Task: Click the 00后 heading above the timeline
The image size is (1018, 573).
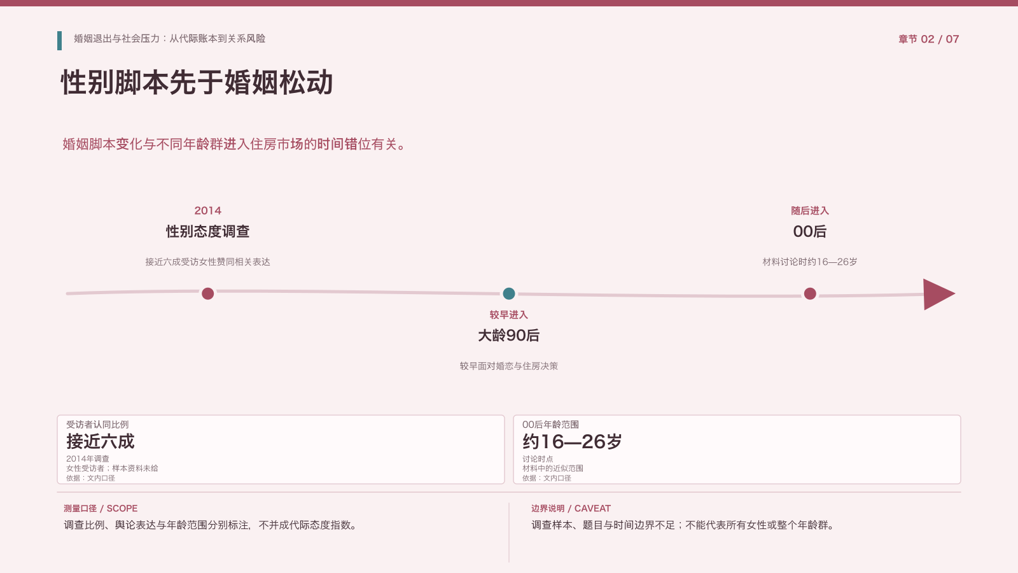Action: 810,232
